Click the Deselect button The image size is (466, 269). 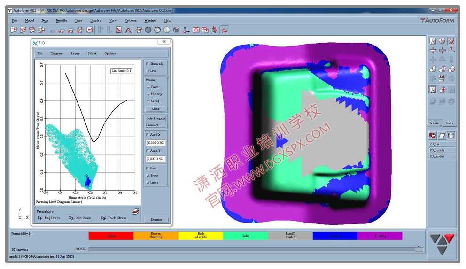tap(156, 125)
